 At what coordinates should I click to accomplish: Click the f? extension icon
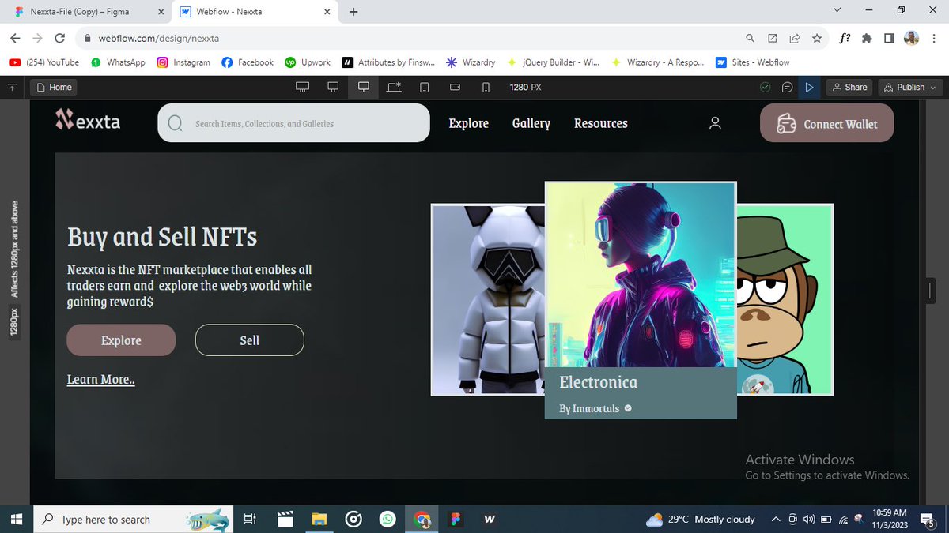tap(845, 38)
